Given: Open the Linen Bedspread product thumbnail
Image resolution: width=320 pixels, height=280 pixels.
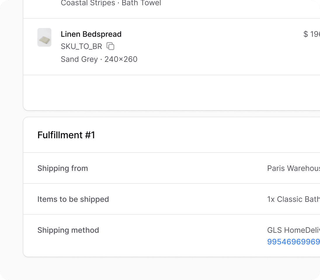Looking at the screenshot, I should click(44, 37).
